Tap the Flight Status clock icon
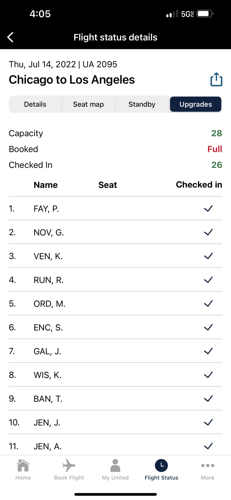 (x=161, y=466)
